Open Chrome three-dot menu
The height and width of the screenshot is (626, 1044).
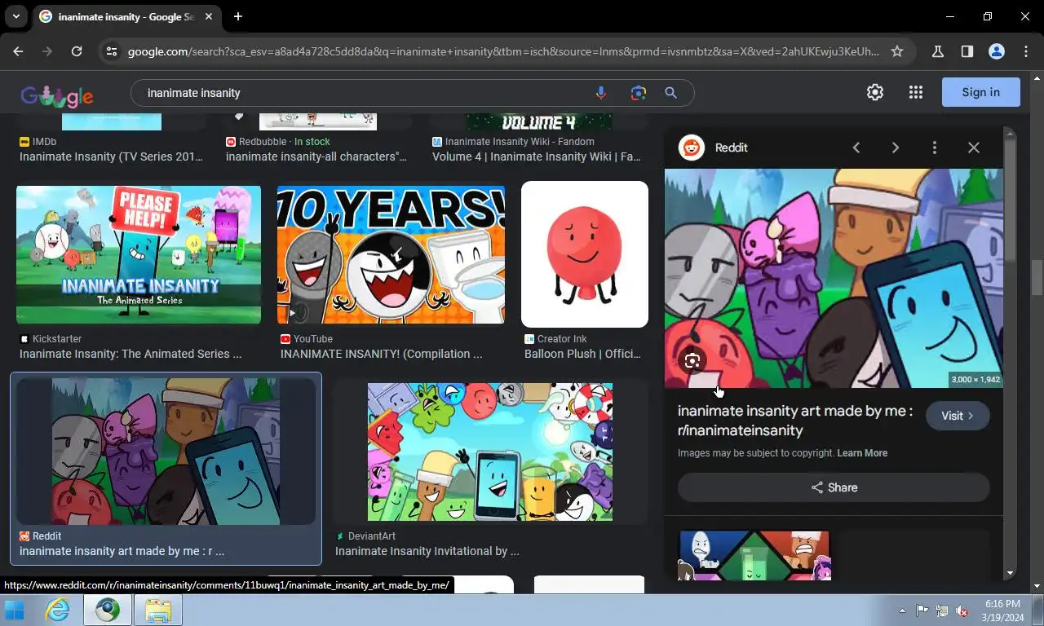pyautogui.click(x=1026, y=51)
